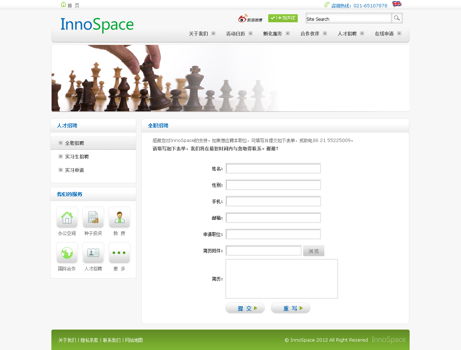461x350 pixels.
Task: Focus the 姓名 name input field
Action: click(273, 169)
